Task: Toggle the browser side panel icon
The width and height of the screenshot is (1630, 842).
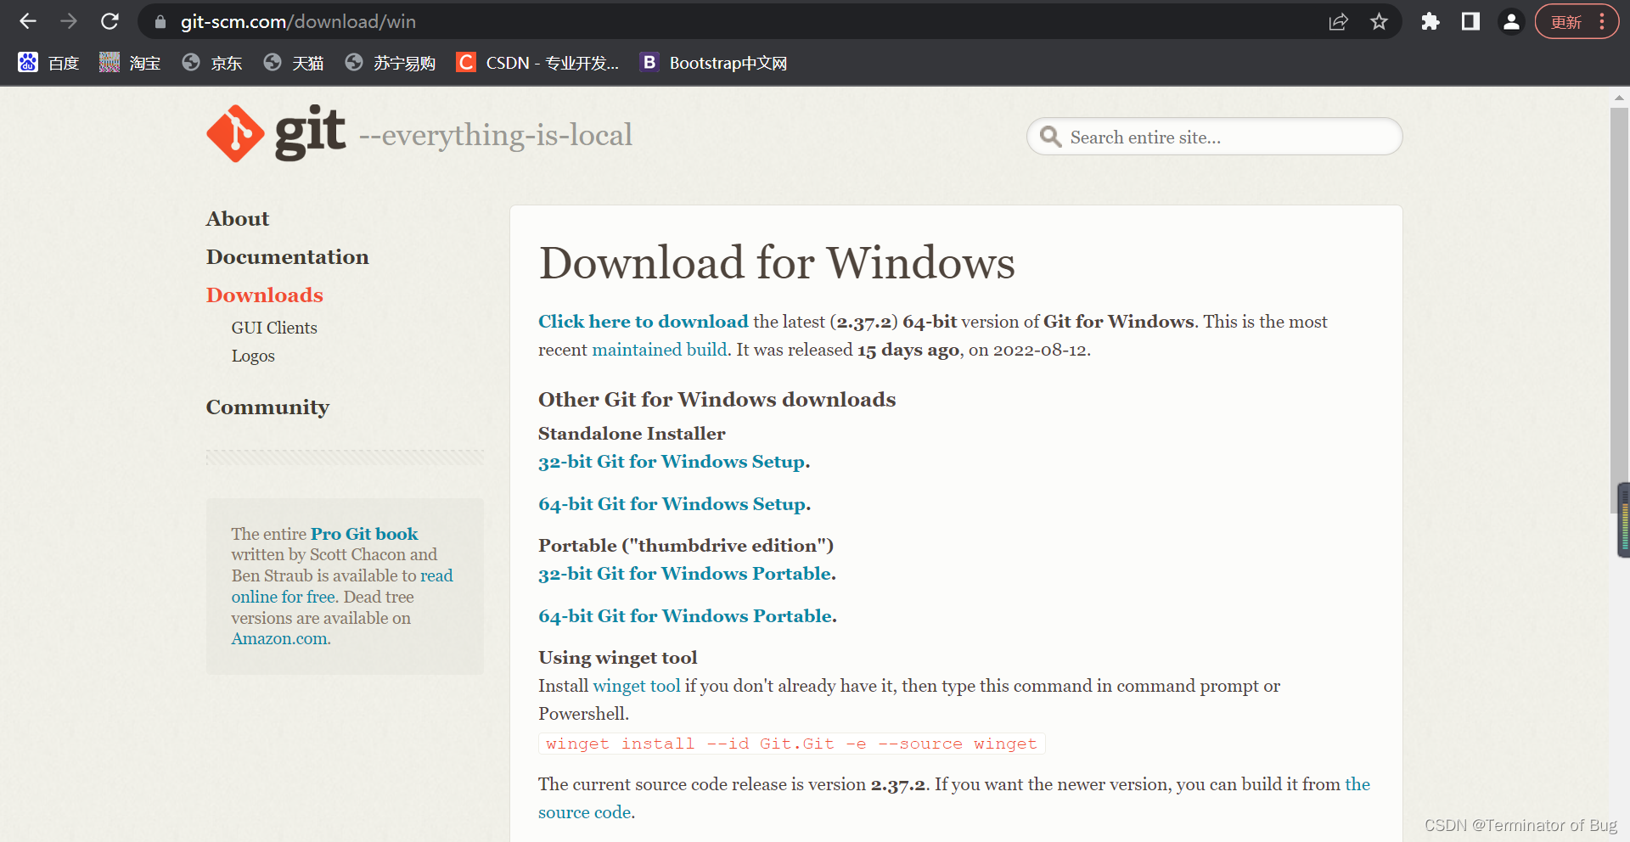Action: tap(1470, 22)
